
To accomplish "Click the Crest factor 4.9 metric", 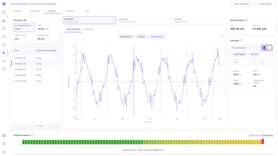I will click(24, 37).
